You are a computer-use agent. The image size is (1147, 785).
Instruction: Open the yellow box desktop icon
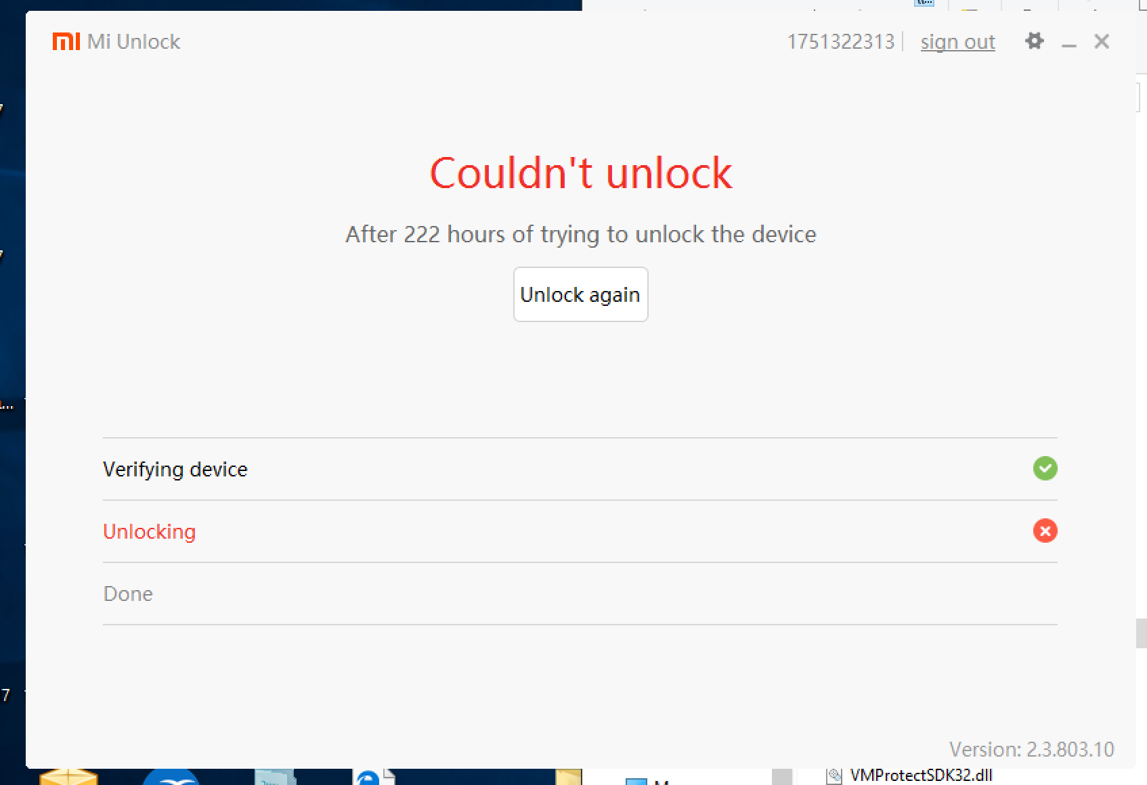(x=68, y=777)
